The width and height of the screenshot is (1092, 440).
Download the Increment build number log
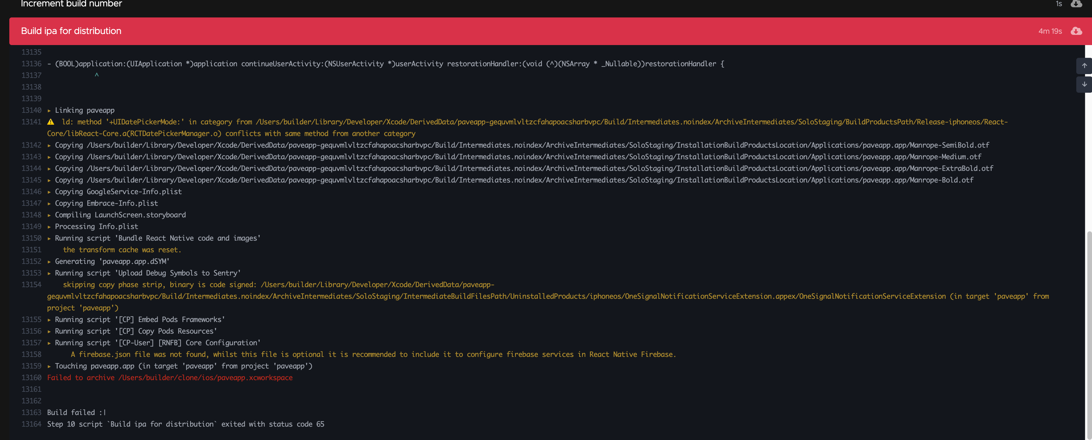pyautogui.click(x=1076, y=3)
